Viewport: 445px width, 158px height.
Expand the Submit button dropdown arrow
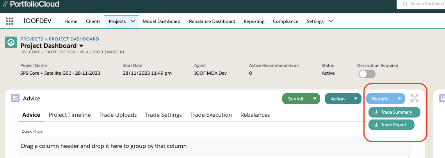click(315, 99)
